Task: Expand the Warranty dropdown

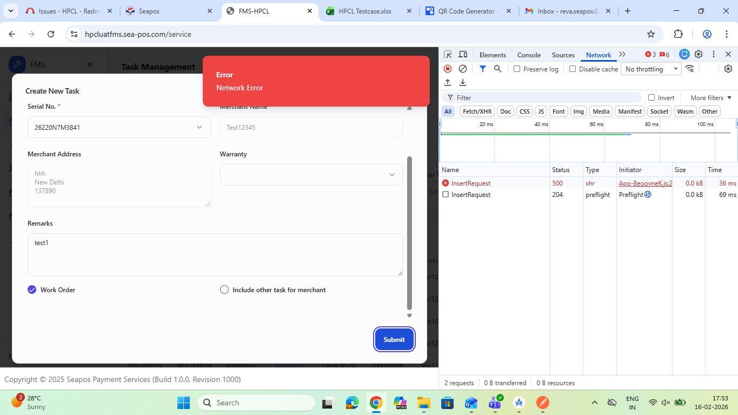Action: 311,175
